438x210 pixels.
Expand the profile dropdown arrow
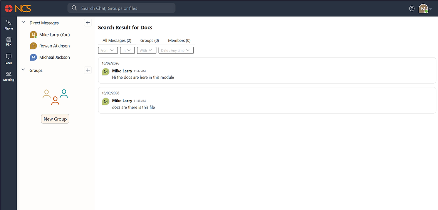click(430, 8)
